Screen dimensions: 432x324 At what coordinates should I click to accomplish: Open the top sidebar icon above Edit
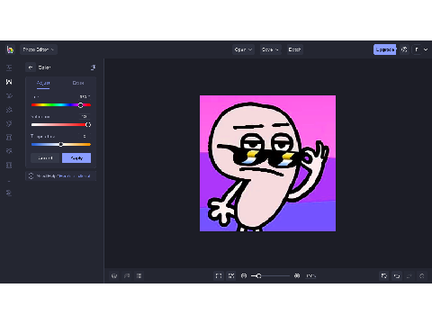9,67
